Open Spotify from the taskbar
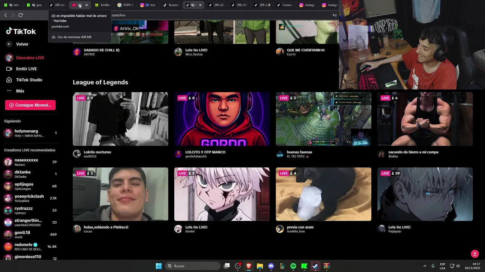Image resolution: width=485 pixels, height=272 pixels. pos(293,266)
